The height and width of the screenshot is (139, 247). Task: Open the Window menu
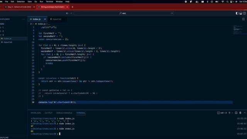(59, 2)
